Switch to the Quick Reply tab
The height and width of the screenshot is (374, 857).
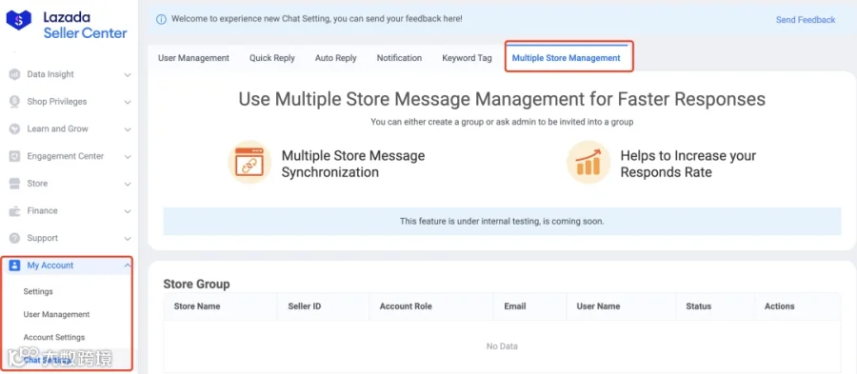coord(272,58)
